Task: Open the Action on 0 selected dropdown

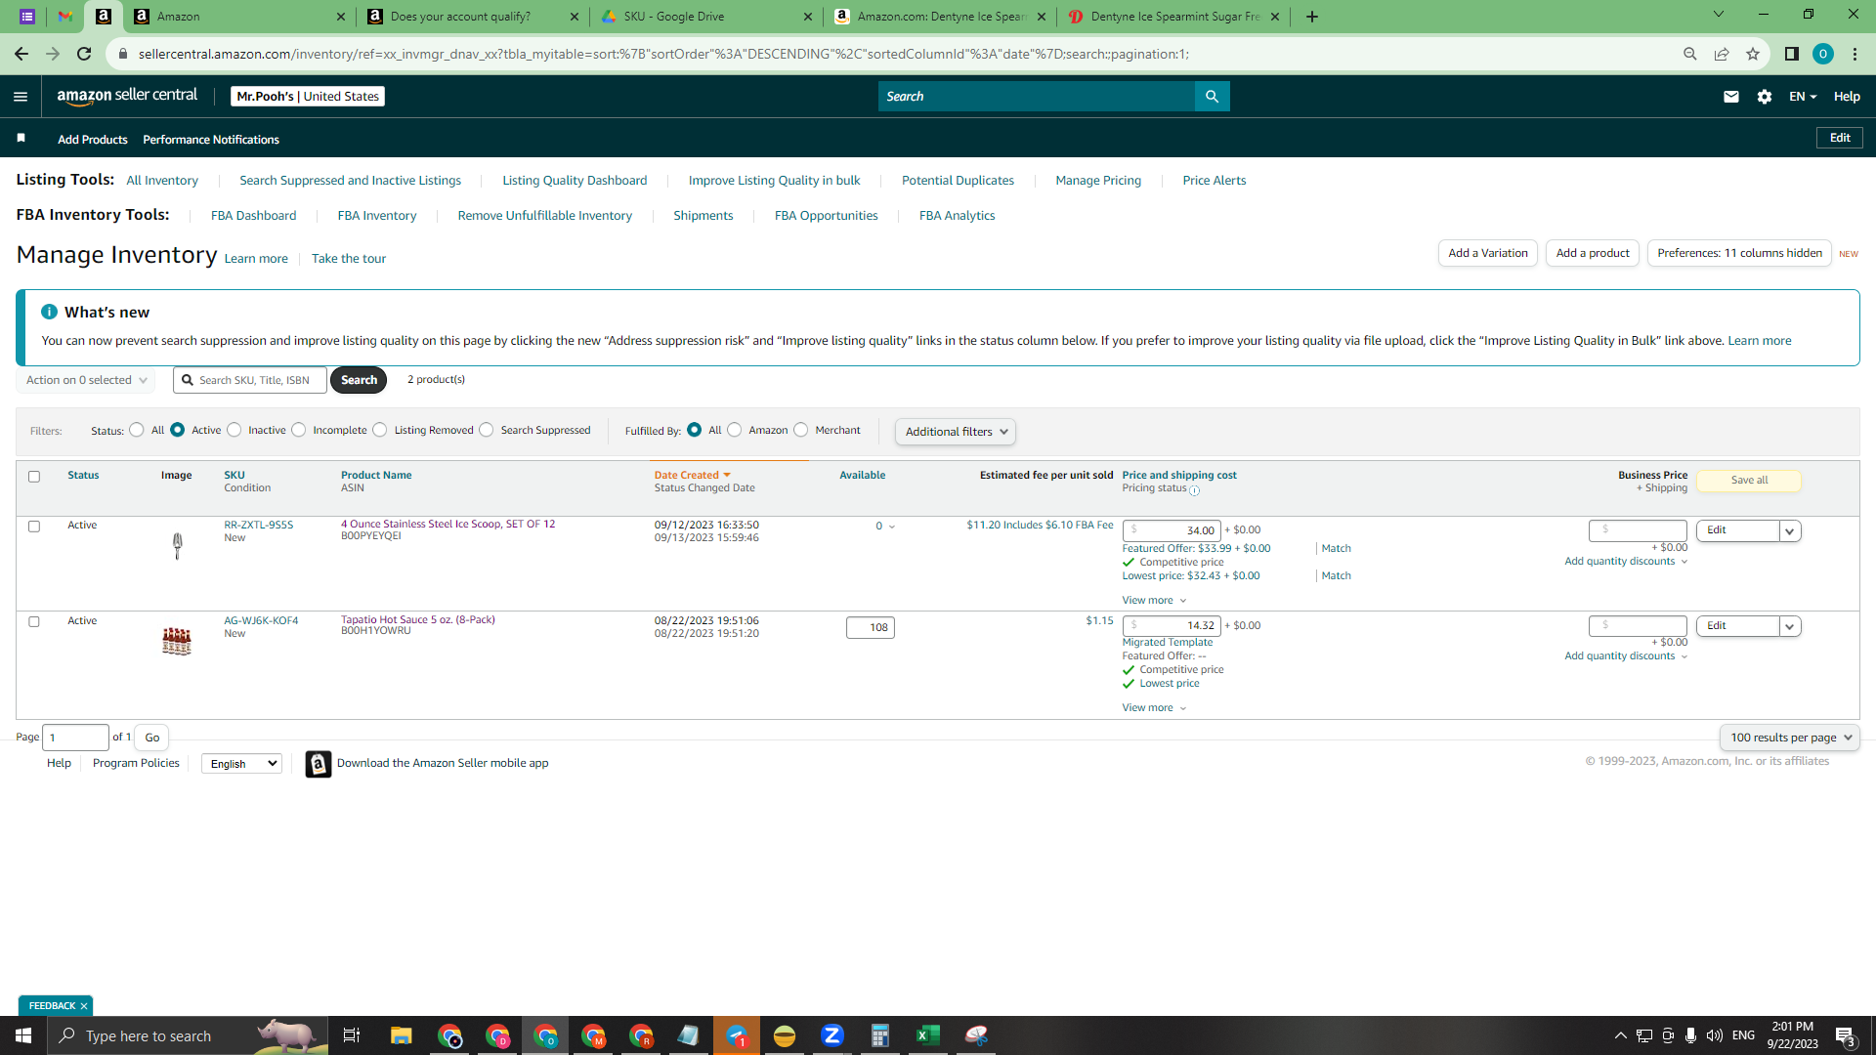Action: 86,380
